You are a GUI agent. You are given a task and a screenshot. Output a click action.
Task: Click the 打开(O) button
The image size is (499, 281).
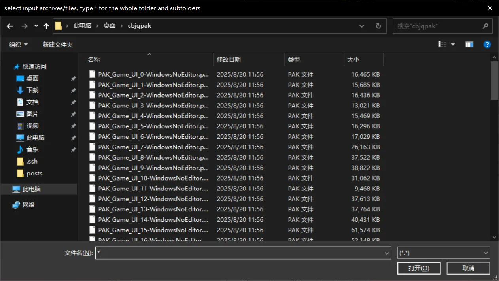pyautogui.click(x=419, y=268)
